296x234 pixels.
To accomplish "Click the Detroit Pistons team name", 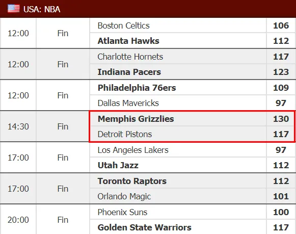I will click(125, 134).
